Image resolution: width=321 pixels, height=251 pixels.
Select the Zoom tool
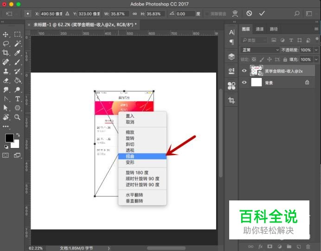click(18, 117)
